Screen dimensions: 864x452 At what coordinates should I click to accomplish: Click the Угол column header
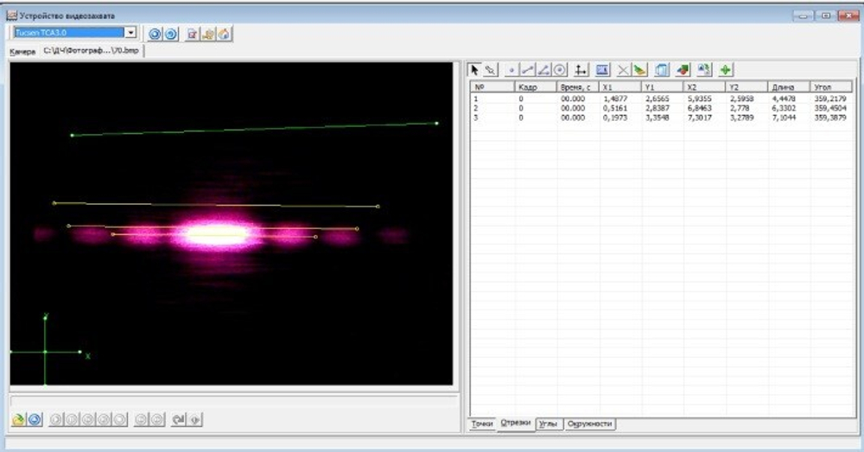pyautogui.click(x=830, y=87)
